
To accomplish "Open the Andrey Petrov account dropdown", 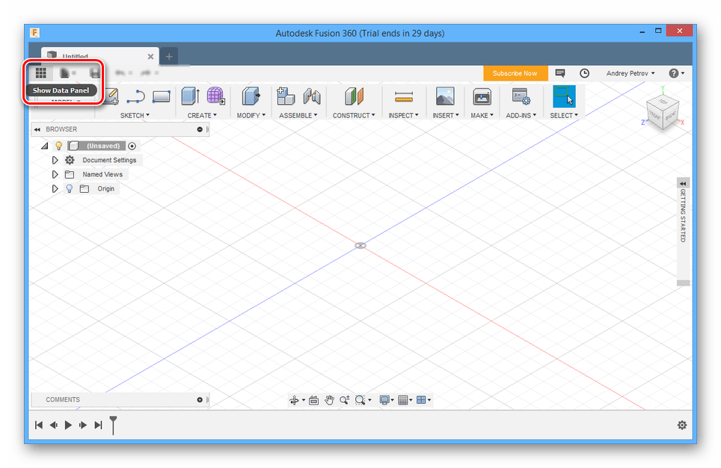I will (631, 73).
